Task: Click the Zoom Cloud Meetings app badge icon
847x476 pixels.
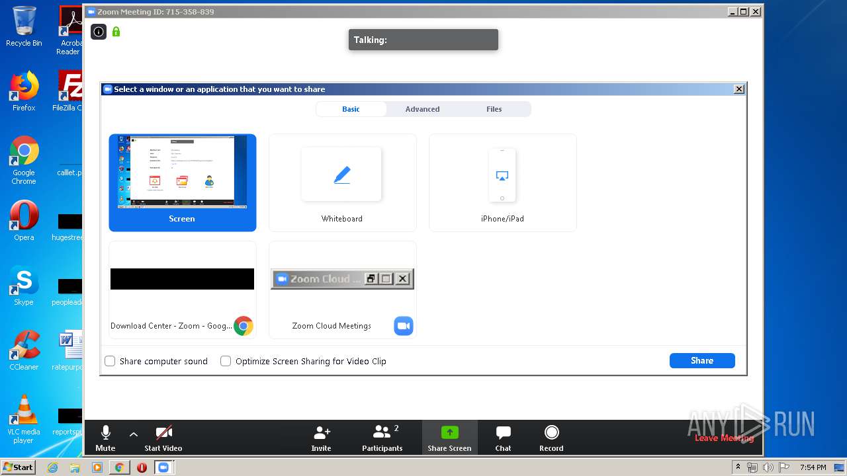Action: 404,326
